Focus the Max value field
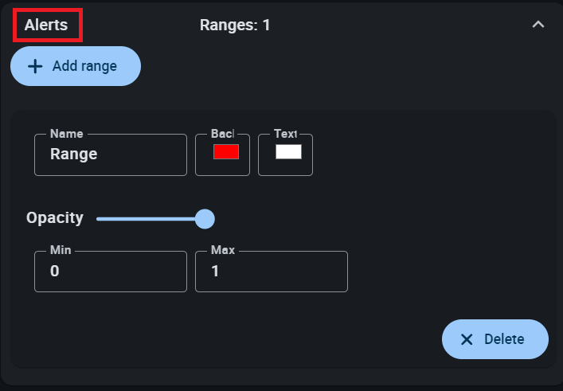 click(x=271, y=272)
